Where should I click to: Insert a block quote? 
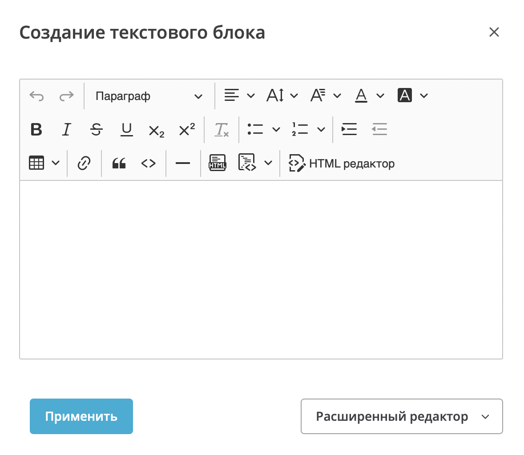[119, 164]
